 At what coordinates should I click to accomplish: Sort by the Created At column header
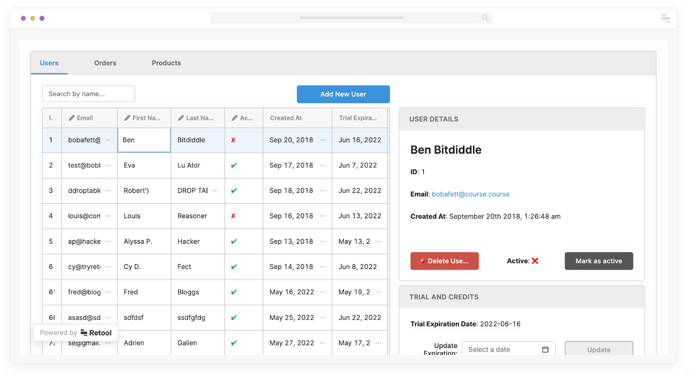click(x=298, y=118)
